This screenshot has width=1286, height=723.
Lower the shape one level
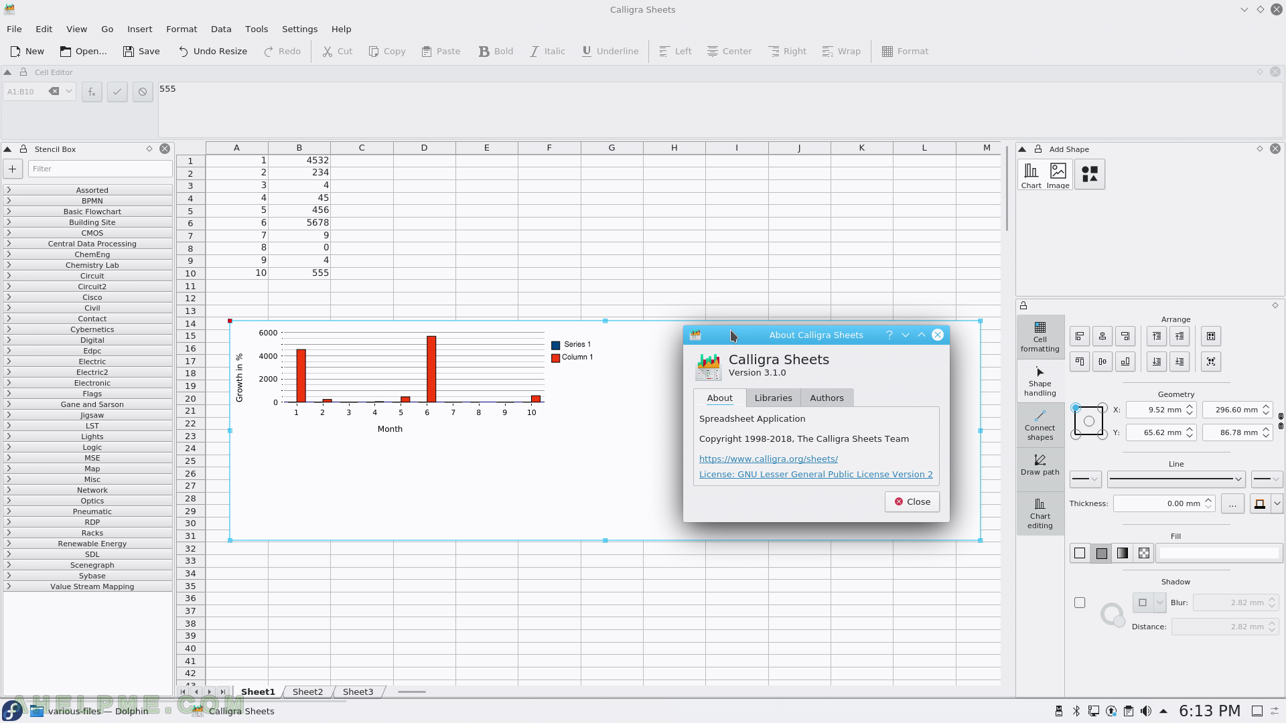1180,361
